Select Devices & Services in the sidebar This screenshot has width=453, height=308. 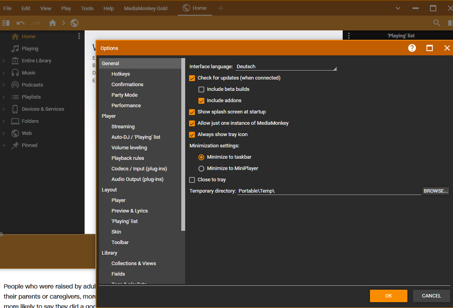click(42, 109)
